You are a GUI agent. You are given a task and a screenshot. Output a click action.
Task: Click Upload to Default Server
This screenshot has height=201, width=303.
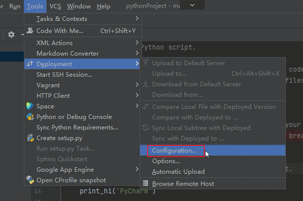click(213, 63)
